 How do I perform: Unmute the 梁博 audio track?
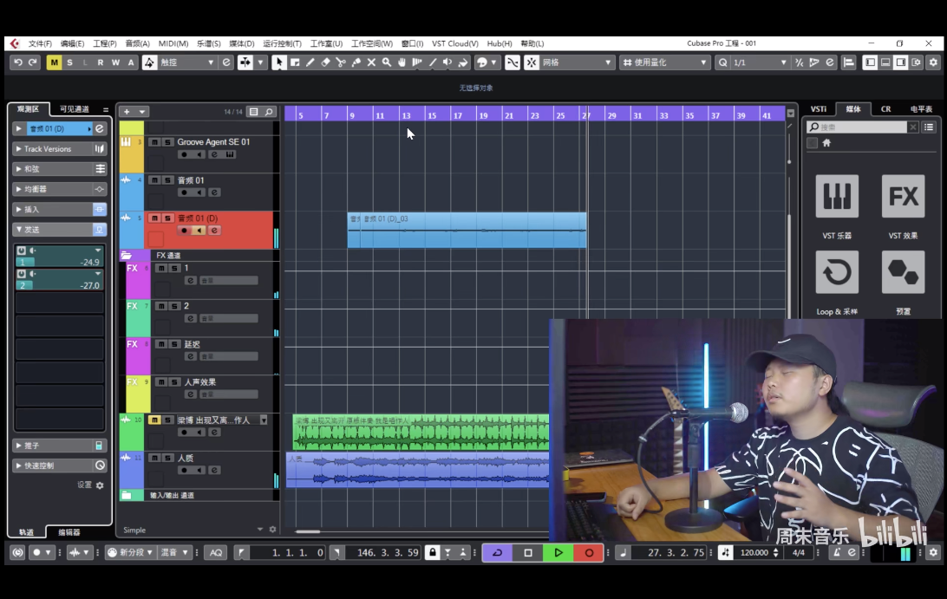154,420
